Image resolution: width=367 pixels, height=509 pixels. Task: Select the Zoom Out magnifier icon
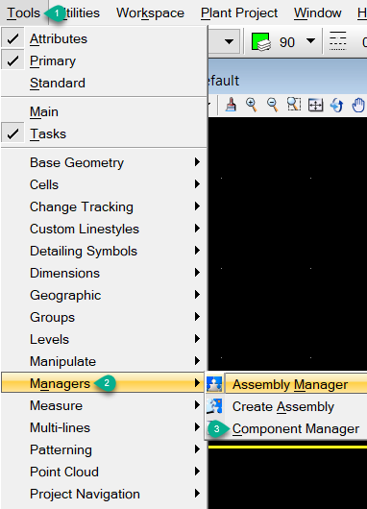coord(273,106)
